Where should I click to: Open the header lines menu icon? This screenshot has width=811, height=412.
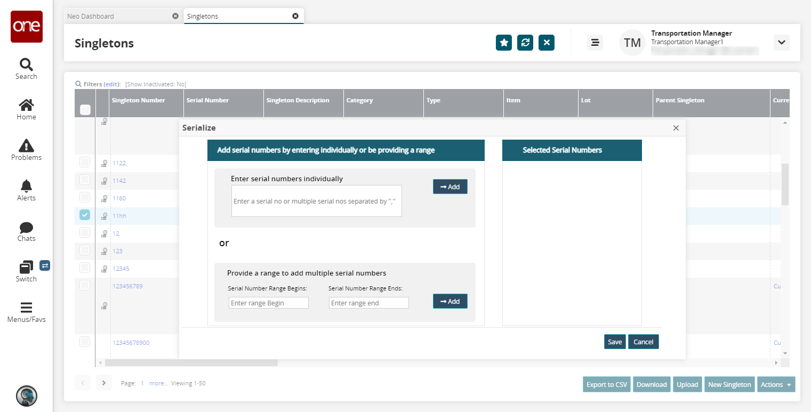click(595, 43)
